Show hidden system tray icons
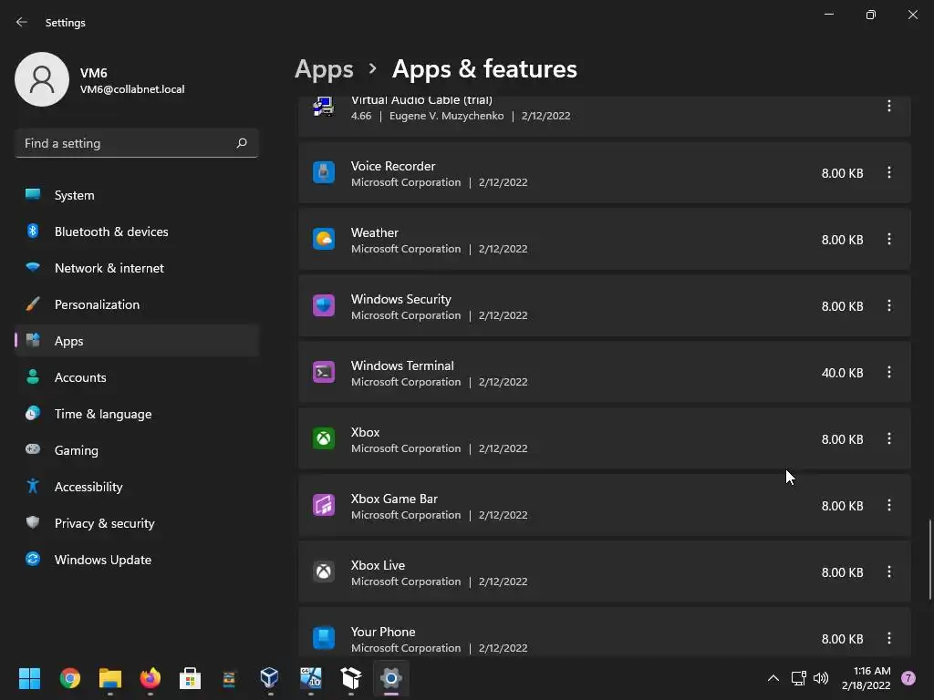 click(773, 678)
